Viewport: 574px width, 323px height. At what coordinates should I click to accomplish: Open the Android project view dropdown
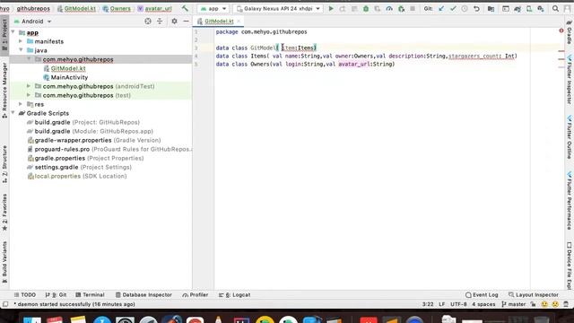point(32,22)
